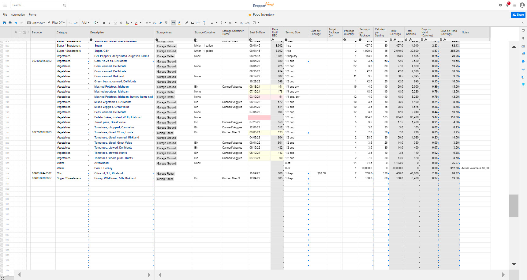Open the Sum formula tool
Viewport: 527px width, 280px height.
pos(212,23)
